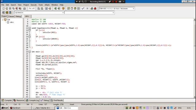Screen dimensions: 196x110
Task: Select cek.c in the project tree
Action: coord(12,22)
